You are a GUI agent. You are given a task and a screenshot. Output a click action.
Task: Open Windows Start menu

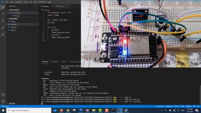[3, 110]
